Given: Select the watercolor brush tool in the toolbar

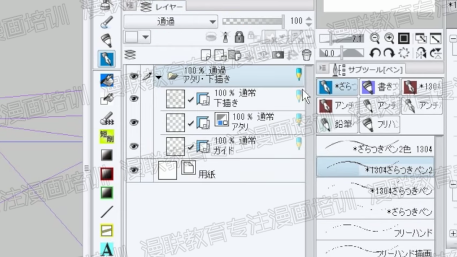Looking at the screenshot, I should [x=107, y=22].
